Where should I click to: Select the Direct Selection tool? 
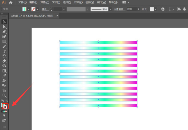tap(4, 27)
